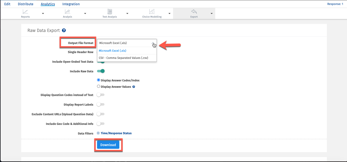Click the Raw Data Export help icon
Image resolution: width=347 pixels, height=162 pixels.
[x=64, y=31]
